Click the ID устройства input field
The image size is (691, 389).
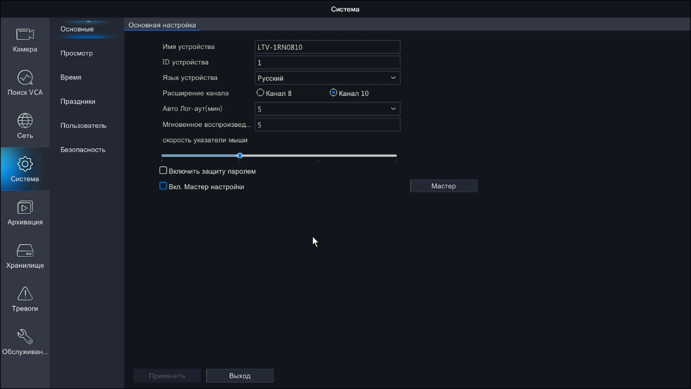tap(327, 62)
